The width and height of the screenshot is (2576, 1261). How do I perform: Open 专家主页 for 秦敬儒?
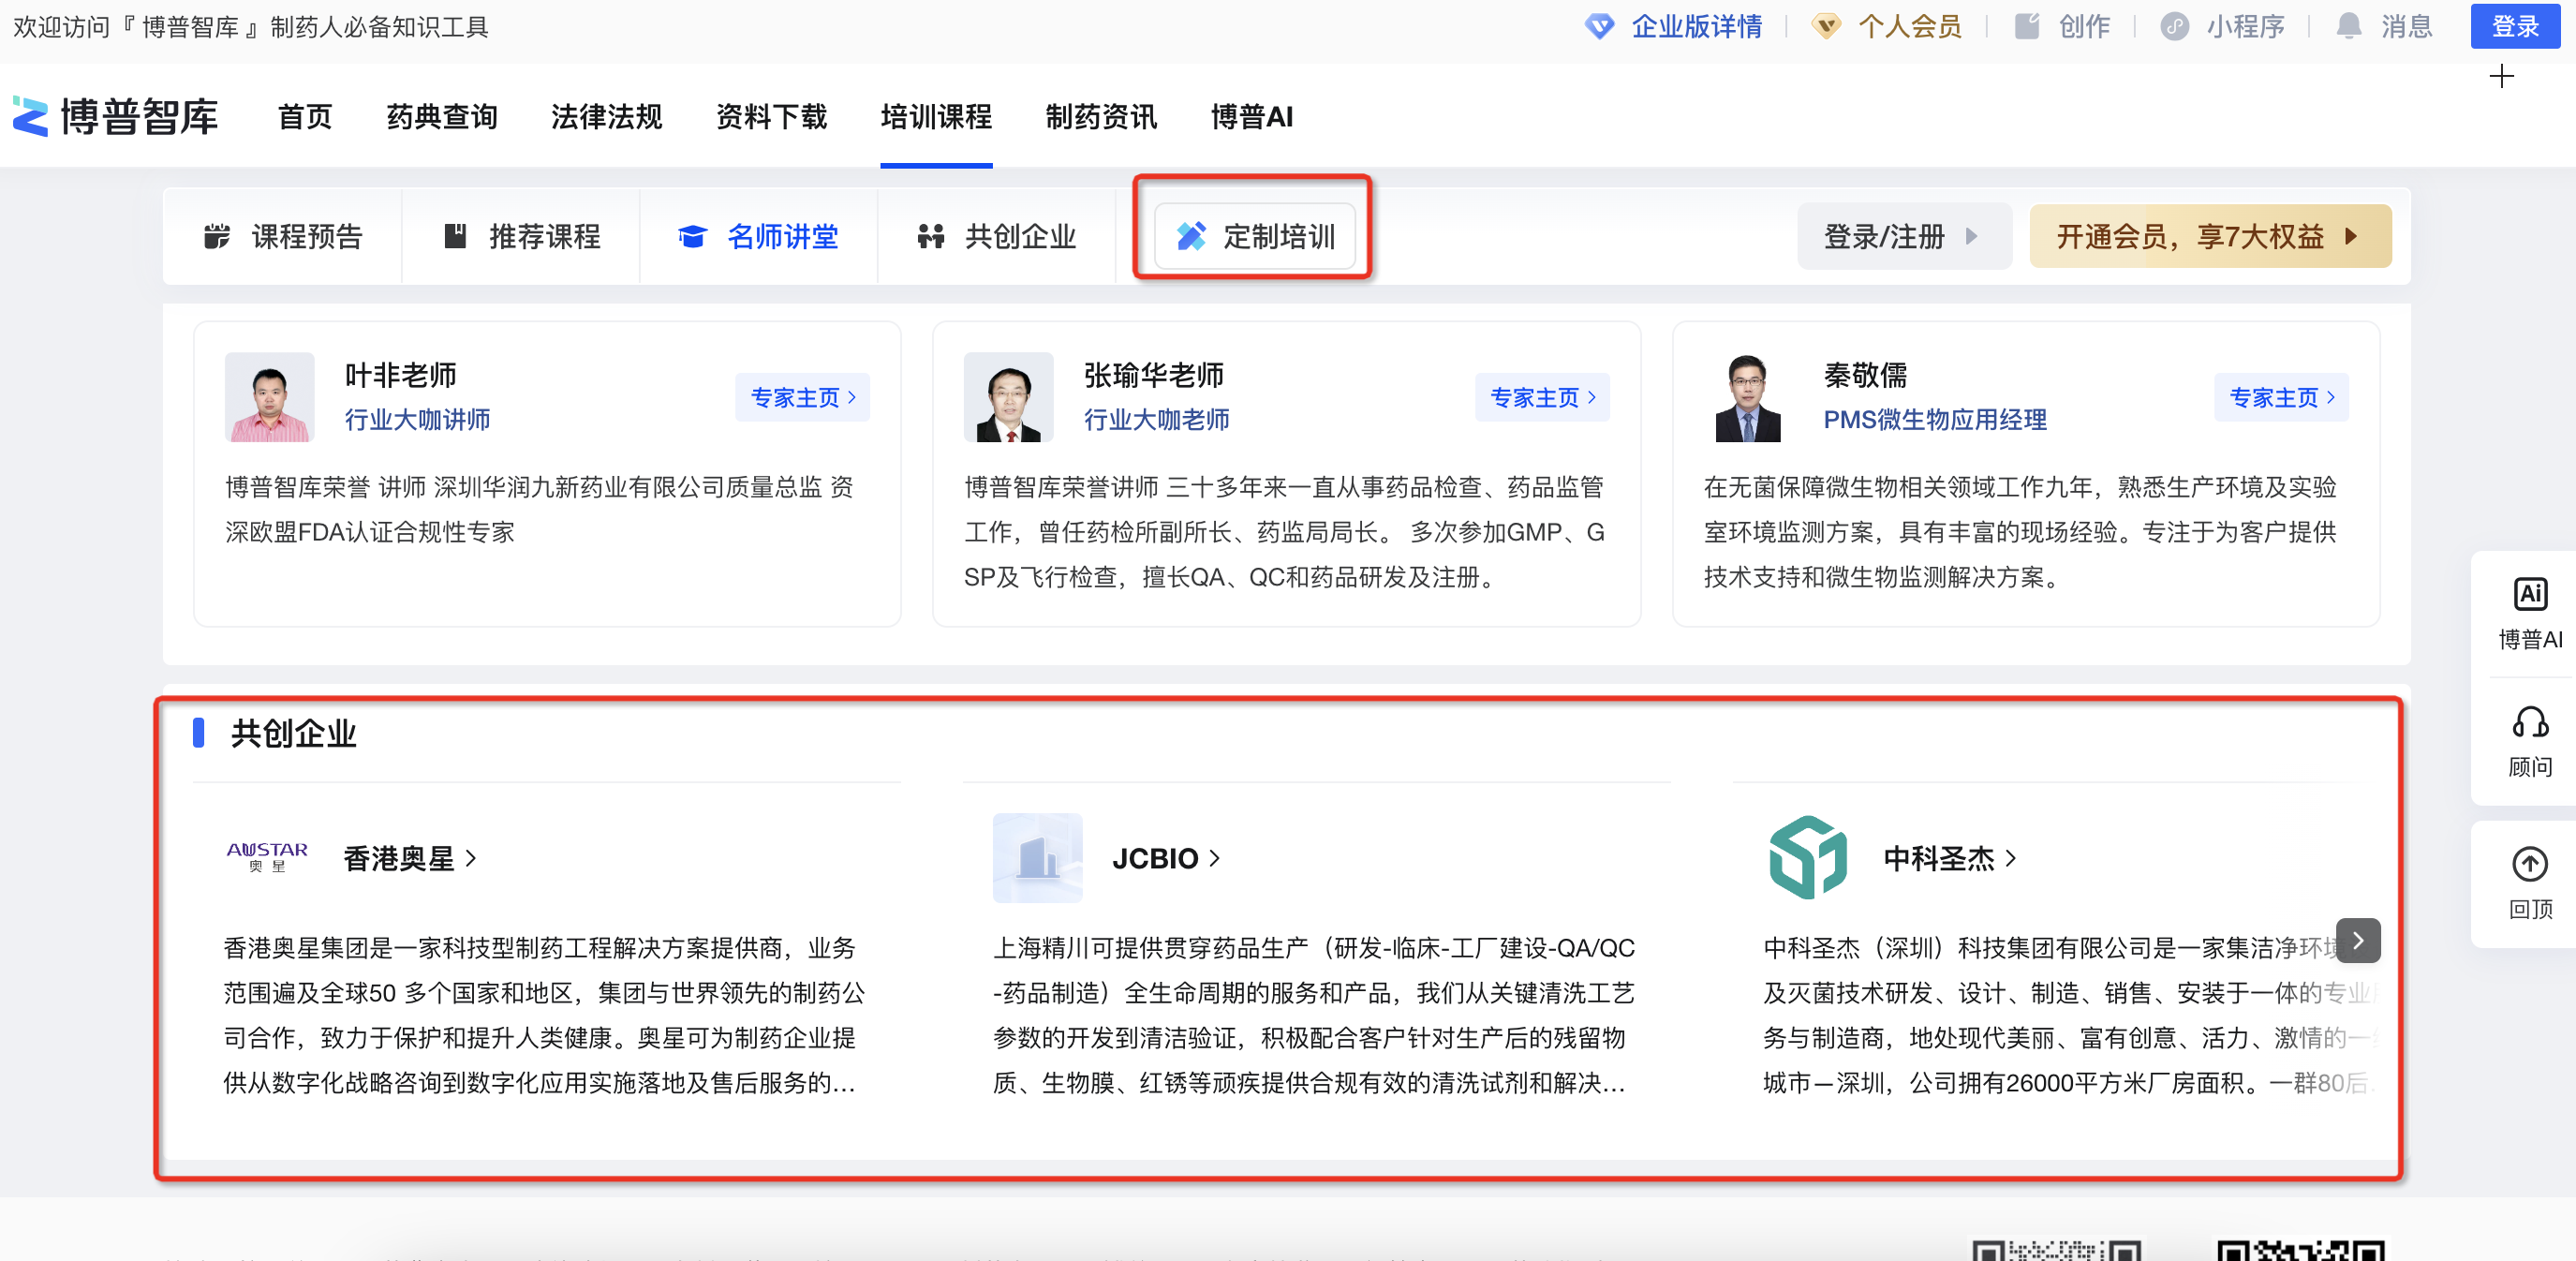pyautogui.click(x=2281, y=397)
